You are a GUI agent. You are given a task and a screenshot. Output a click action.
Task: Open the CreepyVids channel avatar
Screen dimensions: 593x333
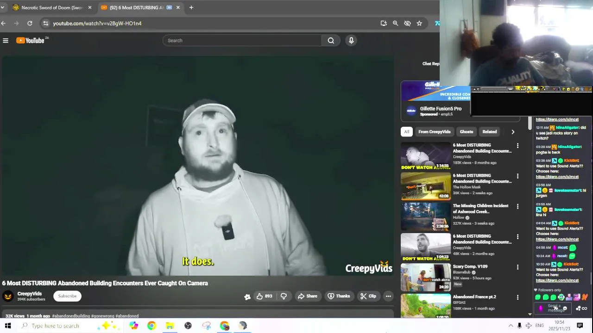(x=8, y=296)
